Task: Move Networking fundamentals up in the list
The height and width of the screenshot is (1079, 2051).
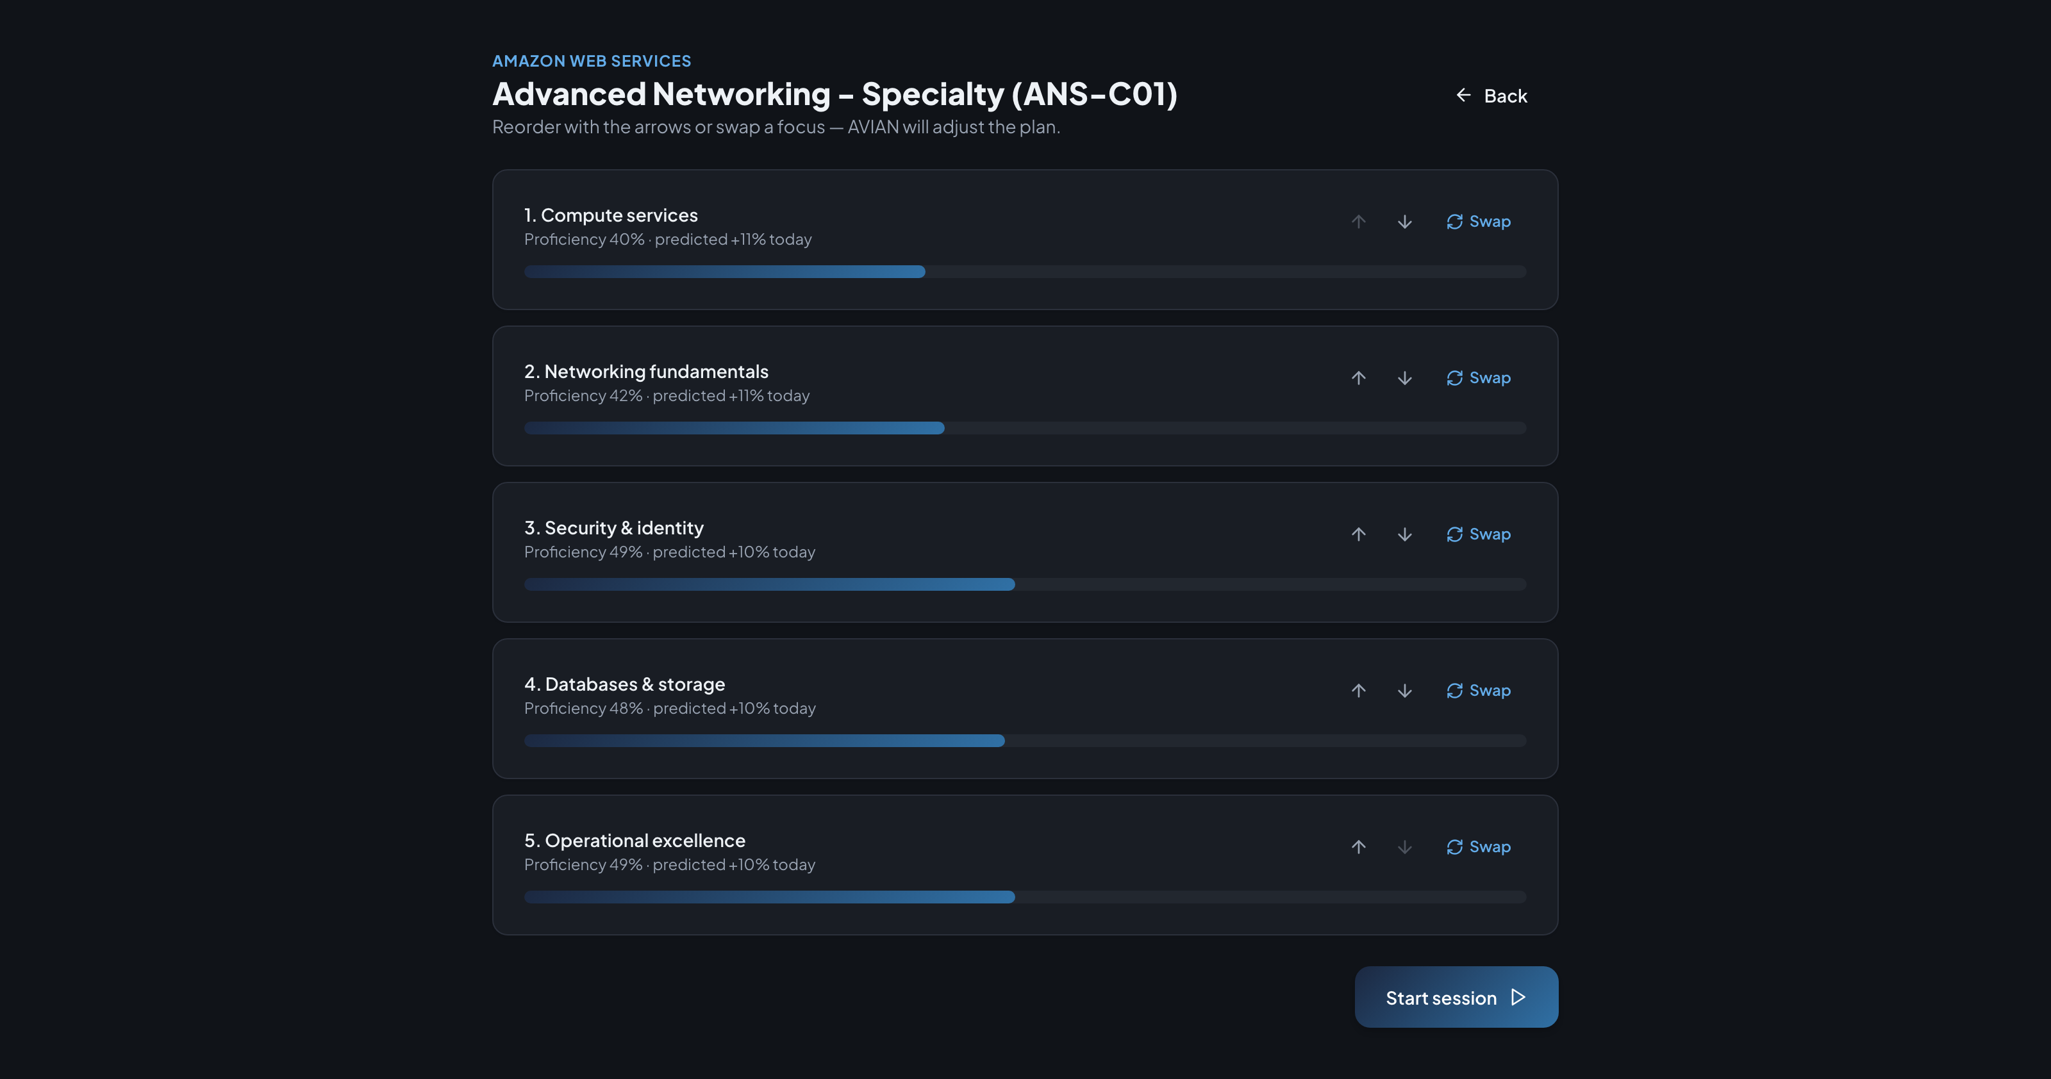Action: coord(1358,378)
